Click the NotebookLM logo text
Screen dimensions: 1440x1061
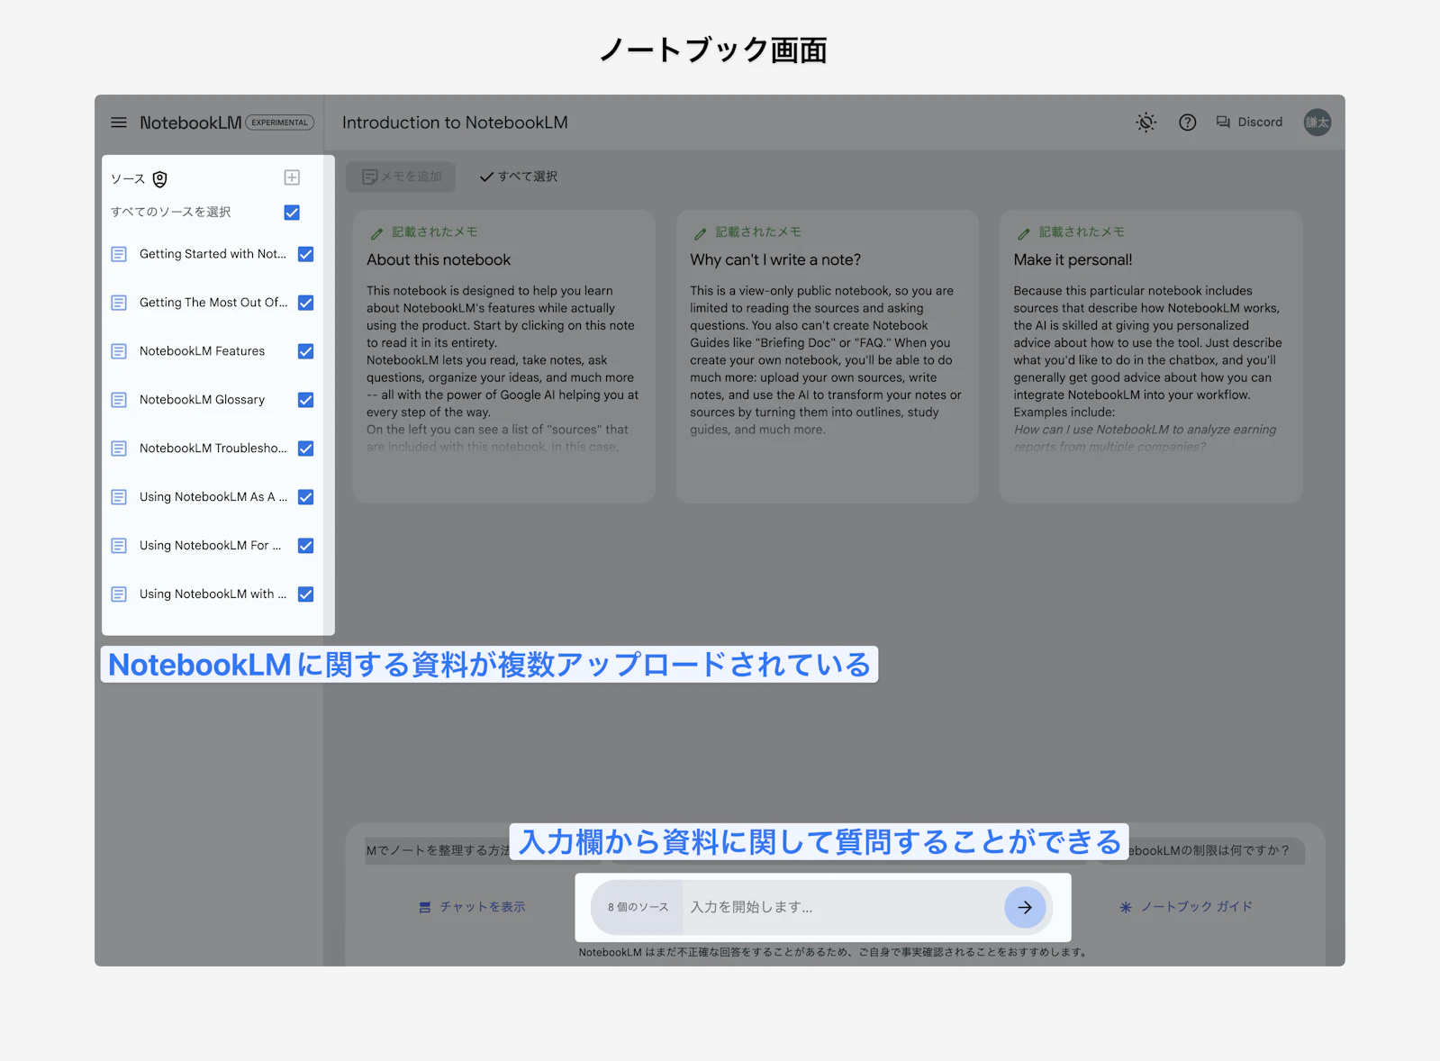190,122
